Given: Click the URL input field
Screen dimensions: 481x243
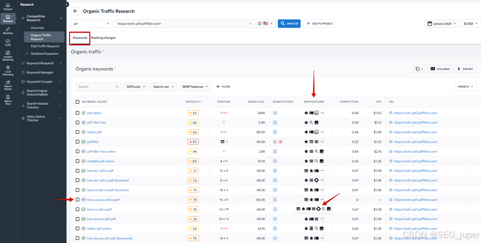Looking at the screenshot, I should 183,23.
